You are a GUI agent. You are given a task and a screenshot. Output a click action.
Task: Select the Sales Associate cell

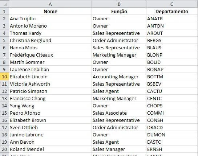pos(119,113)
